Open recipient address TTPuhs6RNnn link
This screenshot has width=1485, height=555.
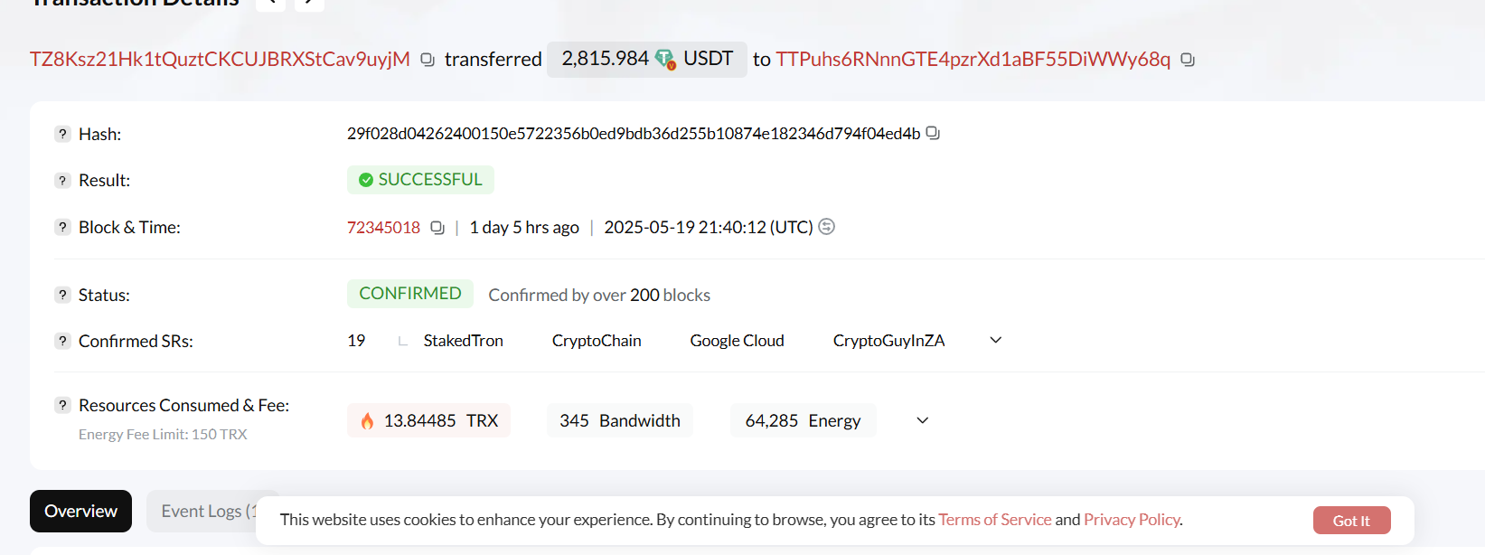pyautogui.click(x=973, y=60)
